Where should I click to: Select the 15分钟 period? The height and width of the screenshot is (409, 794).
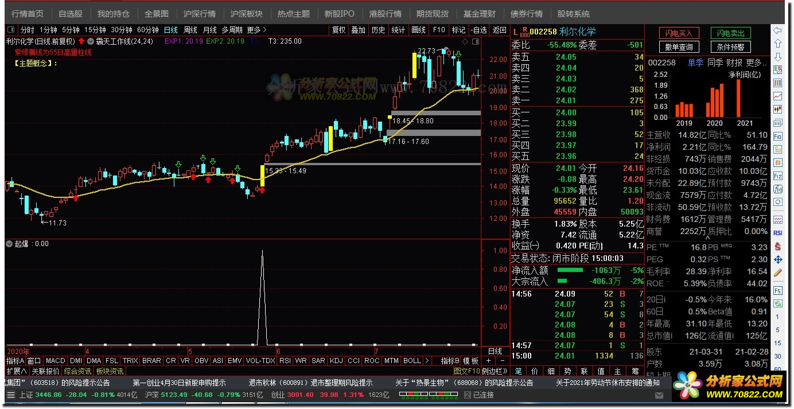[95, 30]
